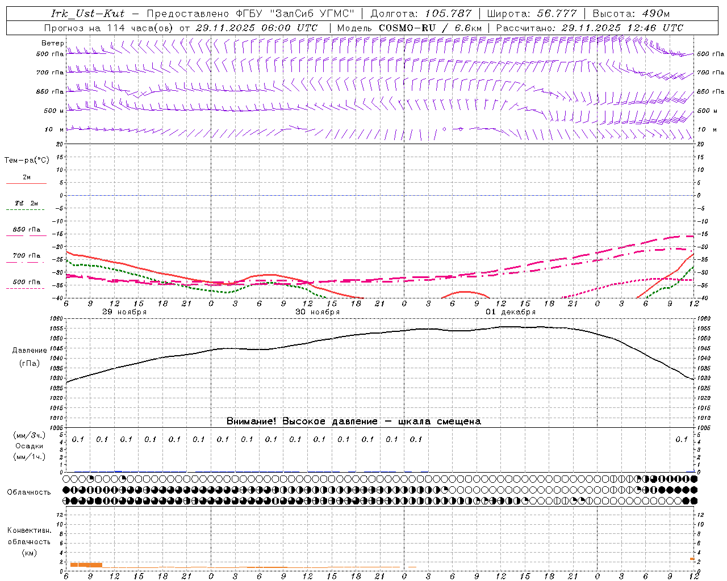Select the Высота 490м field in header
Image resolution: width=727 pixels, height=581 pixels.
[x=631, y=14]
